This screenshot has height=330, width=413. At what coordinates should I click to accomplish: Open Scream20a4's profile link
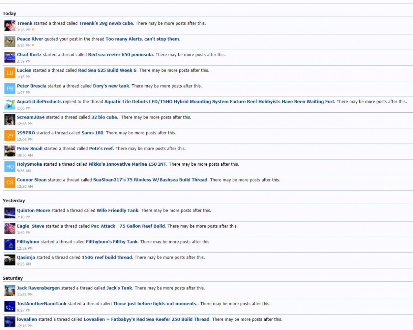[x=31, y=117]
